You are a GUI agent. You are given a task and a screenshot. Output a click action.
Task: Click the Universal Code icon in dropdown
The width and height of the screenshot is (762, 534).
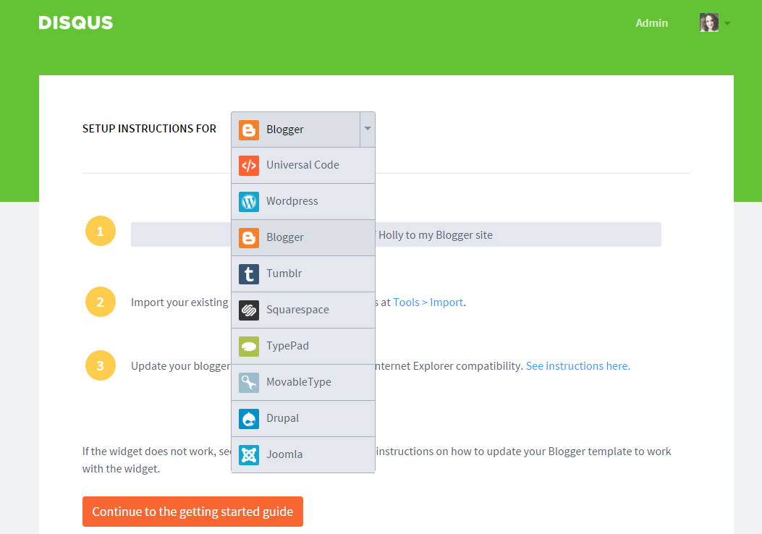[x=249, y=165]
